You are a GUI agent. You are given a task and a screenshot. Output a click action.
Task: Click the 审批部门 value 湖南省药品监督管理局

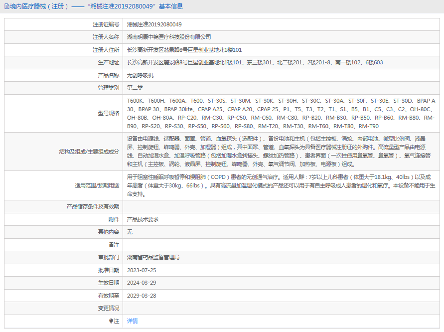(x=147, y=257)
